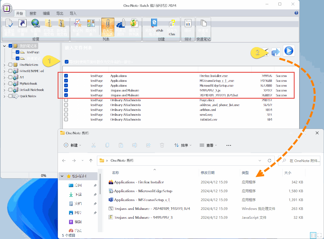Open help via the question mark icon
The image size is (324, 239).
click(296, 13)
